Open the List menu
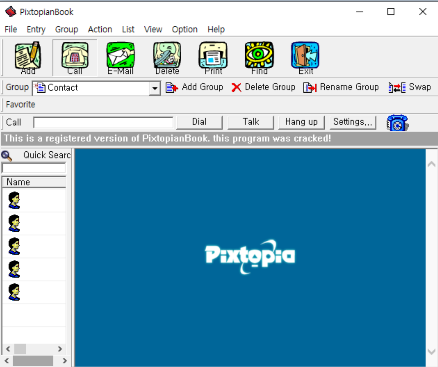This screenshot has width=438, height=367. pyautogui.click(x=128, y=29)
